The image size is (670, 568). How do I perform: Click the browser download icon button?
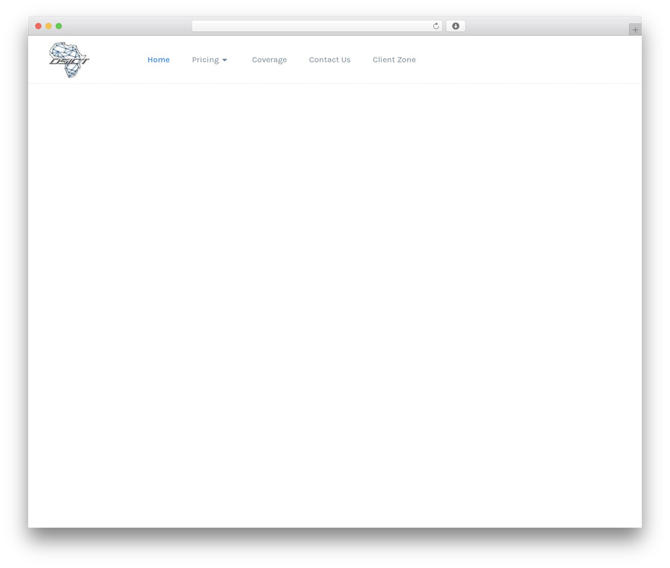pos(455,26)
